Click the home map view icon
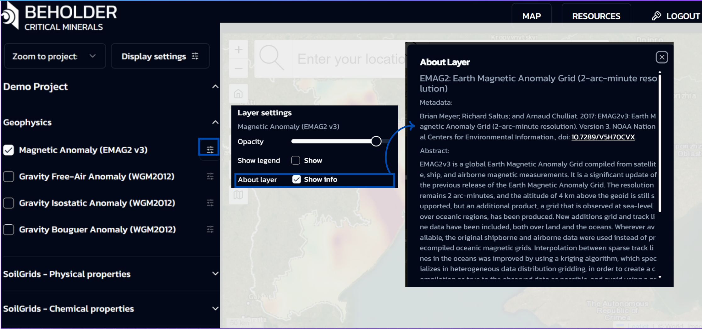This screenshot has width=702, height=329. click(238, 94)
